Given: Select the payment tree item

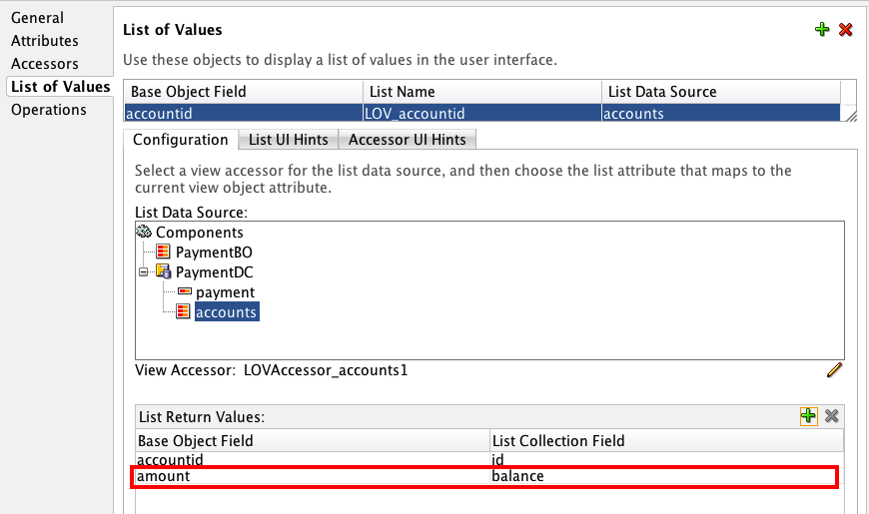Looking at the screenshot, I should tap(225, 292).
